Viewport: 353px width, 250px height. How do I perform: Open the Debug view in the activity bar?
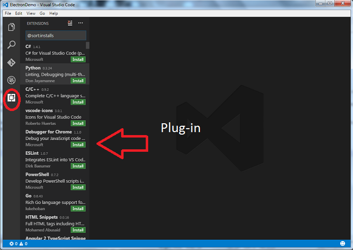(x=11, y=80)
